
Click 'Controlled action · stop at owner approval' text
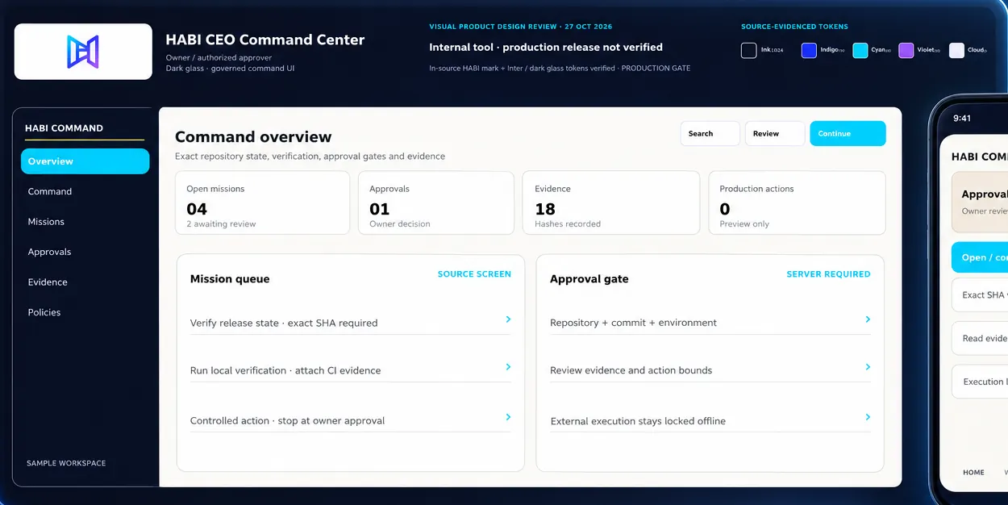287,420
